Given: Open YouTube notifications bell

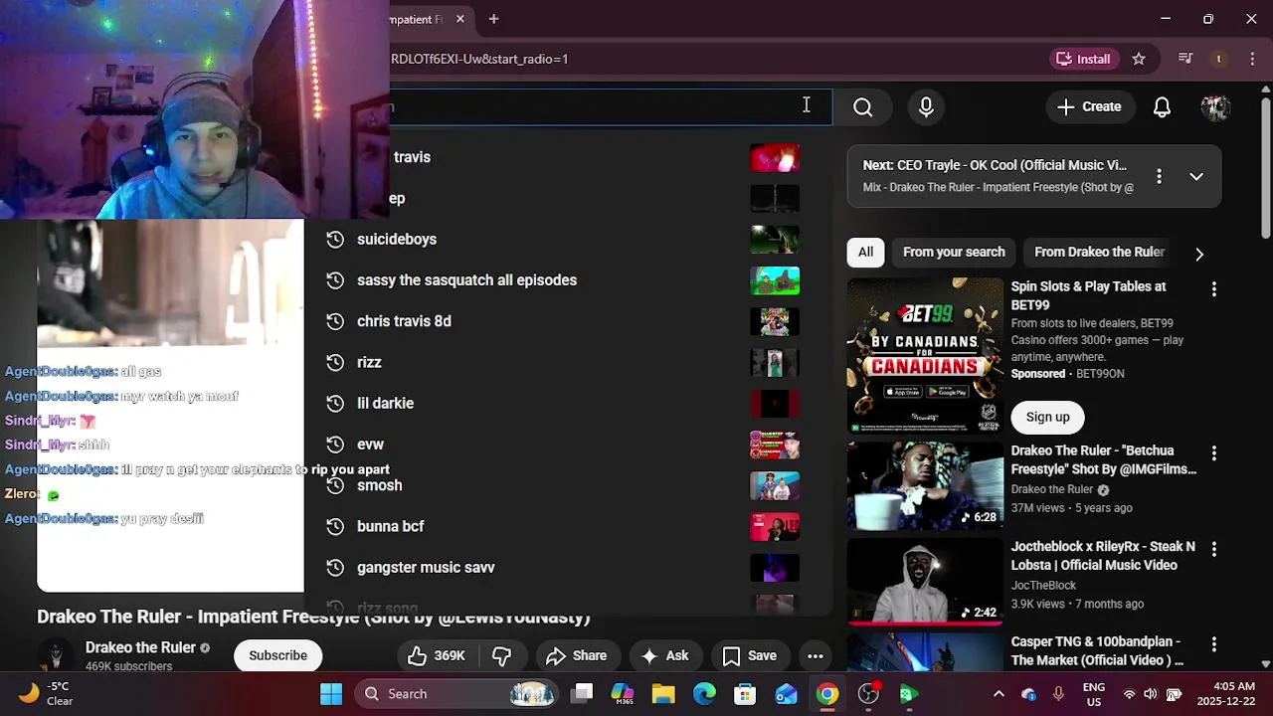Looking at the screenshot, I should tap(1162, 107).
